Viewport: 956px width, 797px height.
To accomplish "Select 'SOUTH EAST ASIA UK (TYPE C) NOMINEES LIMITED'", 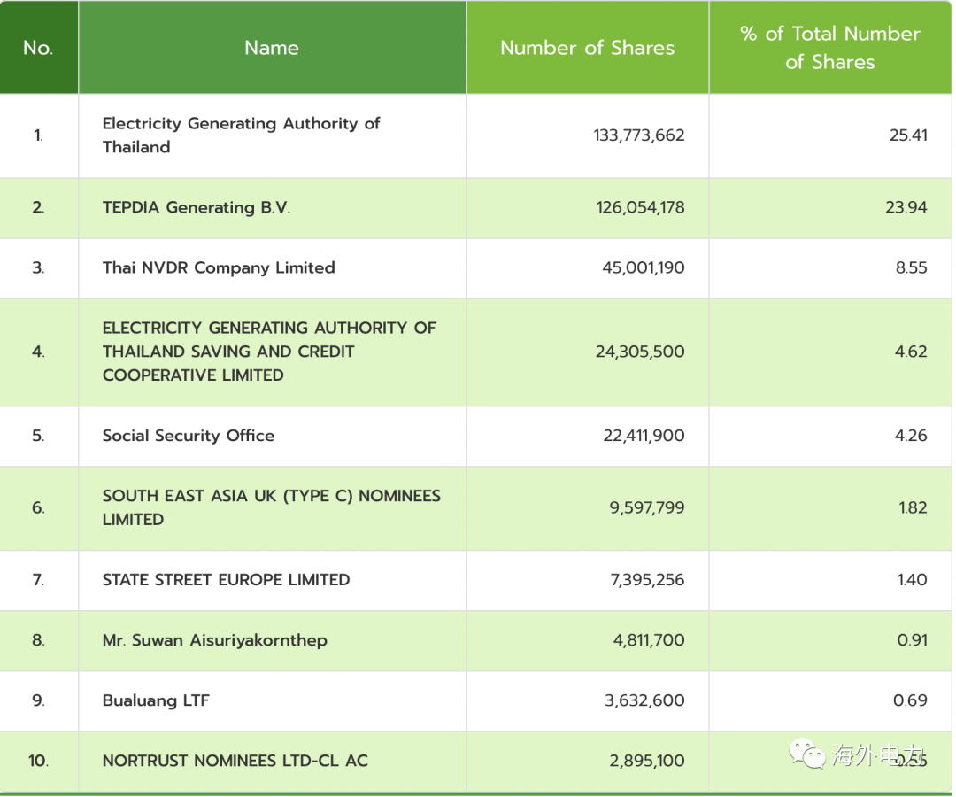I will (x=272, y=508).
